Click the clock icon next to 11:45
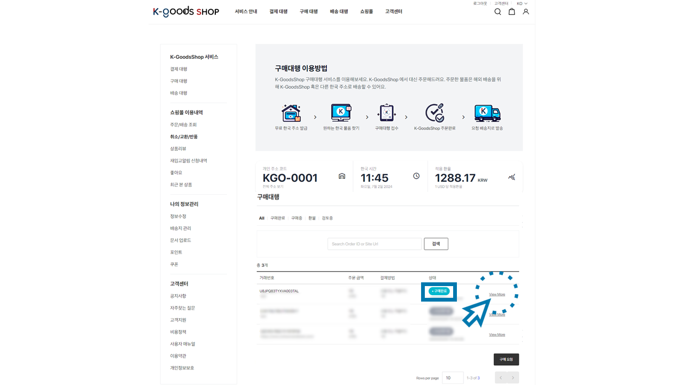This screenshot has height=385, width=684. point(416,176)
